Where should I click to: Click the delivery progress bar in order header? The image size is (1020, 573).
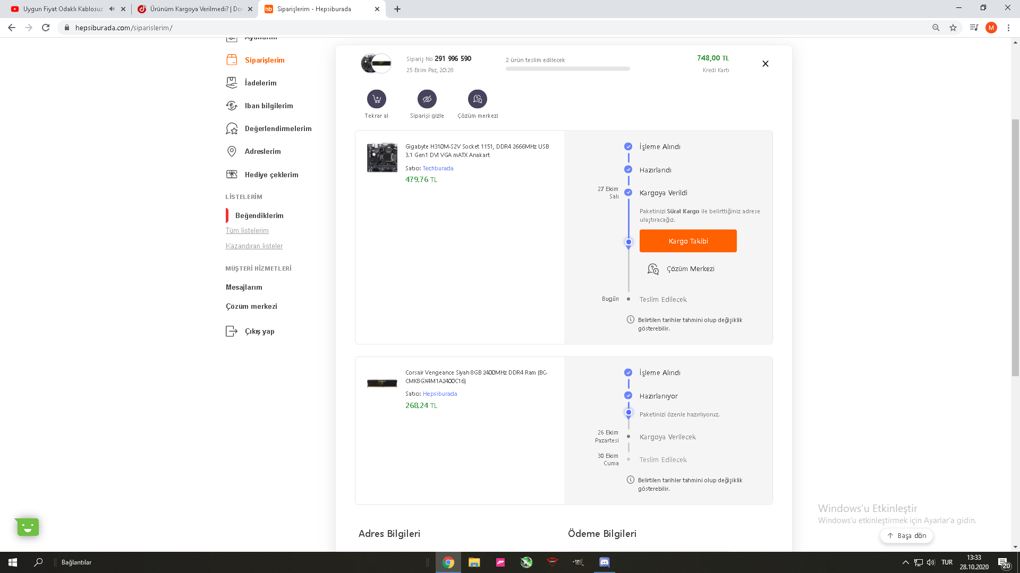[x=567, y=68]
